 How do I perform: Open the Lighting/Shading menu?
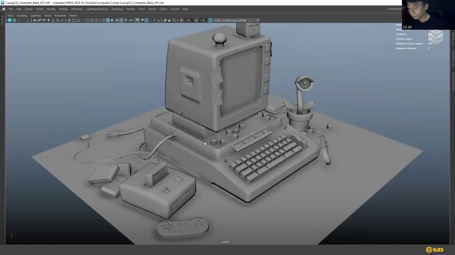coord(97,9)
